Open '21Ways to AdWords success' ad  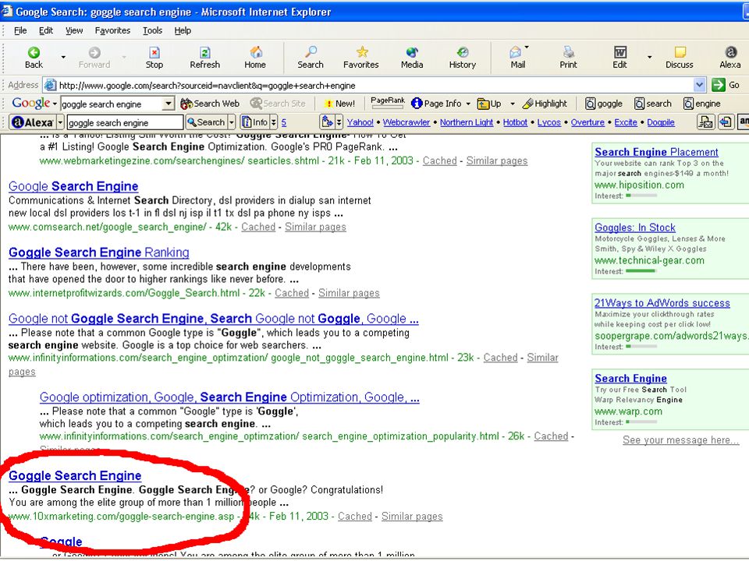coord(662,303)
